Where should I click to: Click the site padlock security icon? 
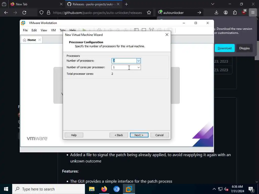(x=48, y=13)
